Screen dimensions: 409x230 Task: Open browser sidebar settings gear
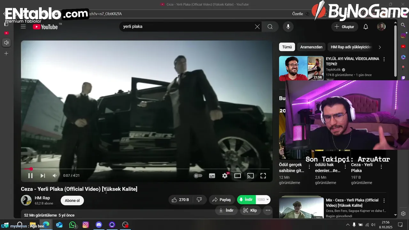(403, 213)
